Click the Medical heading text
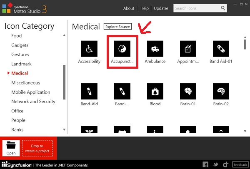 pyautogui.click(x=86, y=27)
